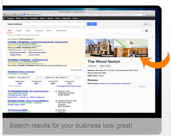Click the diagonal arrow toolbar icon
The height and width of the screenshot is (136, 171).
pyautogui.click(x=10, y=15)
